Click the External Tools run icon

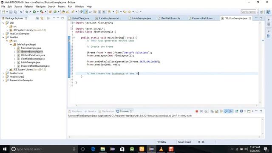point(42,12)
